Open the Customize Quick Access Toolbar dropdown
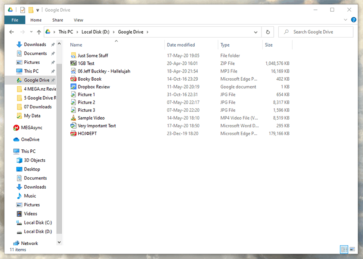Viewport: 363px width, 259px height. click(x=38, y=10)
